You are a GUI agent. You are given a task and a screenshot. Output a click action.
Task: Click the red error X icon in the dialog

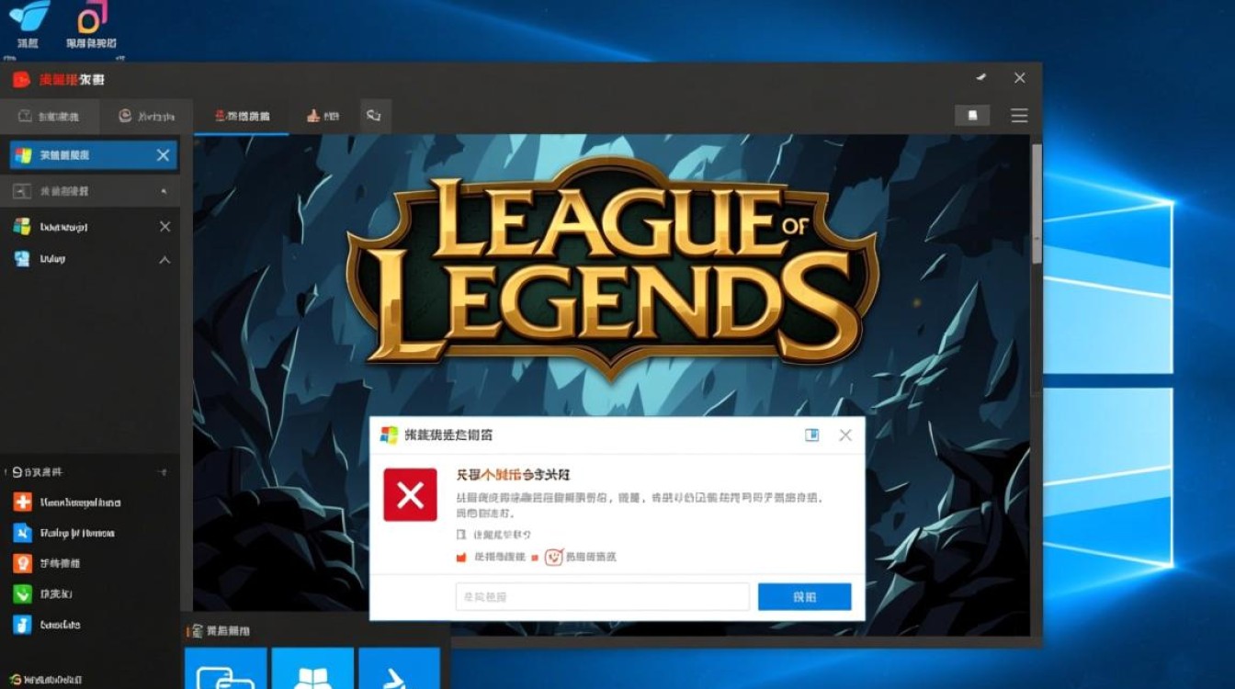(x=410, y=492)
